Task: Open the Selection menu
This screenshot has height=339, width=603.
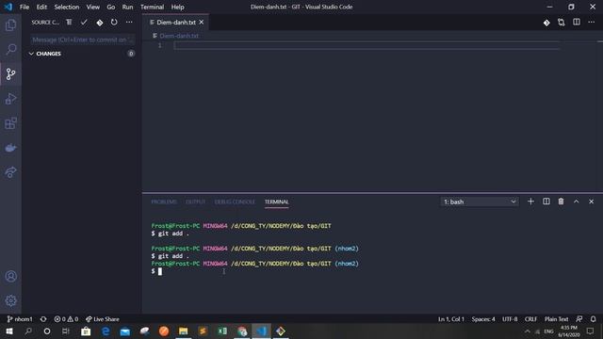Action: tap(67, 7)
